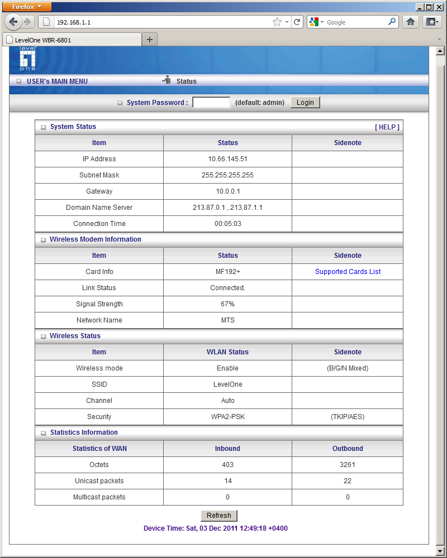
Task: Select the DNS servers 213.87.0.1 , 213.87.1.1
Action: click(228, 208)
